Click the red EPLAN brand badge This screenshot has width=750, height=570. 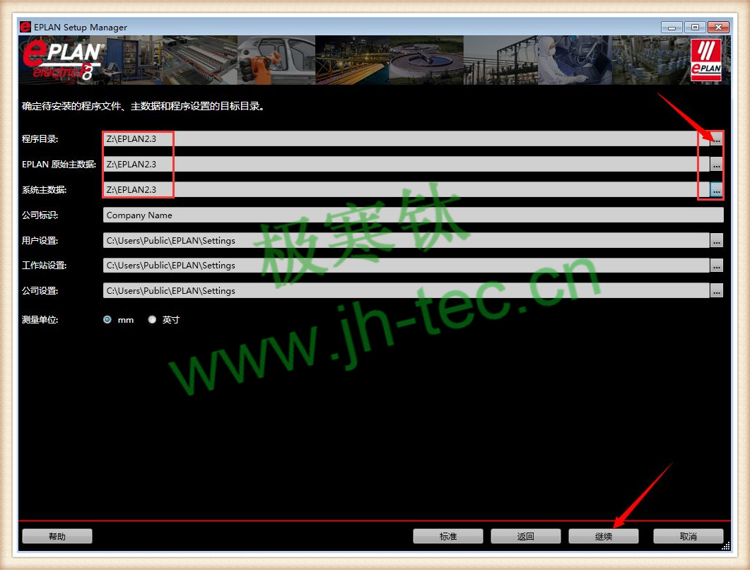coord(706,60)
